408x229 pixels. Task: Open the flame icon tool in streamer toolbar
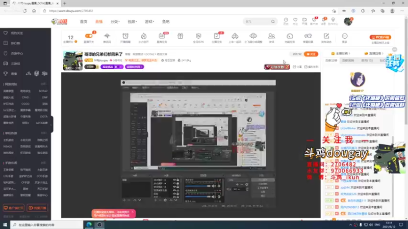144,38
